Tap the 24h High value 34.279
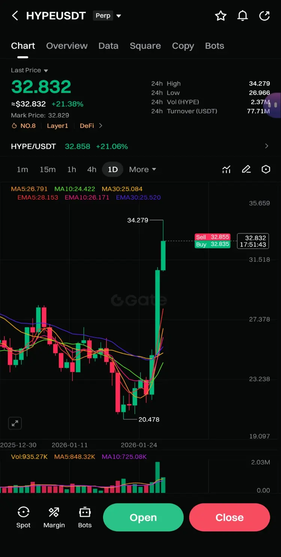 coord(259,84)
